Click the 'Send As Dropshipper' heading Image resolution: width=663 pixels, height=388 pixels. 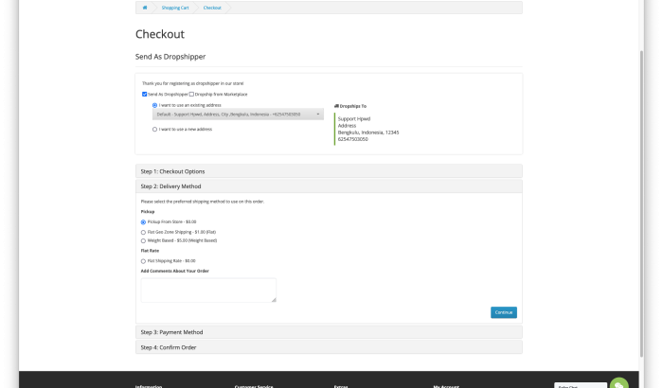click(170, 57)
